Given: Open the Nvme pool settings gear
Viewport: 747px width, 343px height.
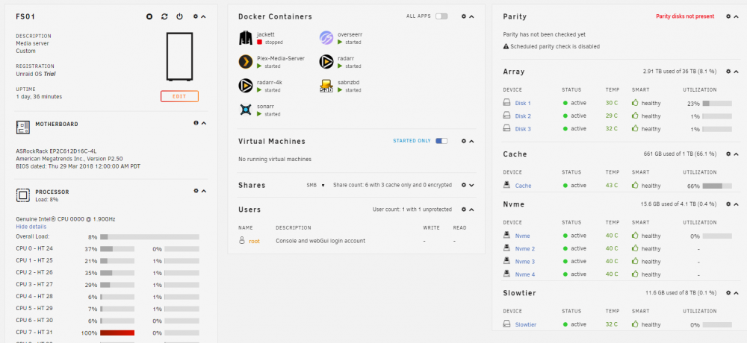Looking at the screenshot, I should [728, 204].
